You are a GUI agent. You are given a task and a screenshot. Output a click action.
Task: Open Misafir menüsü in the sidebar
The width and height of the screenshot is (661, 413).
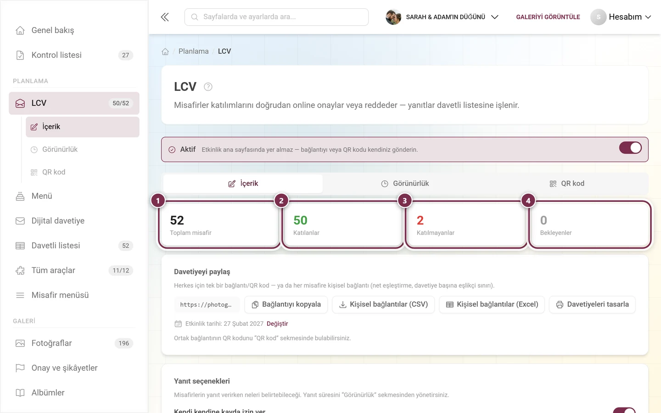pyautogui.click(x=74, y=295)
